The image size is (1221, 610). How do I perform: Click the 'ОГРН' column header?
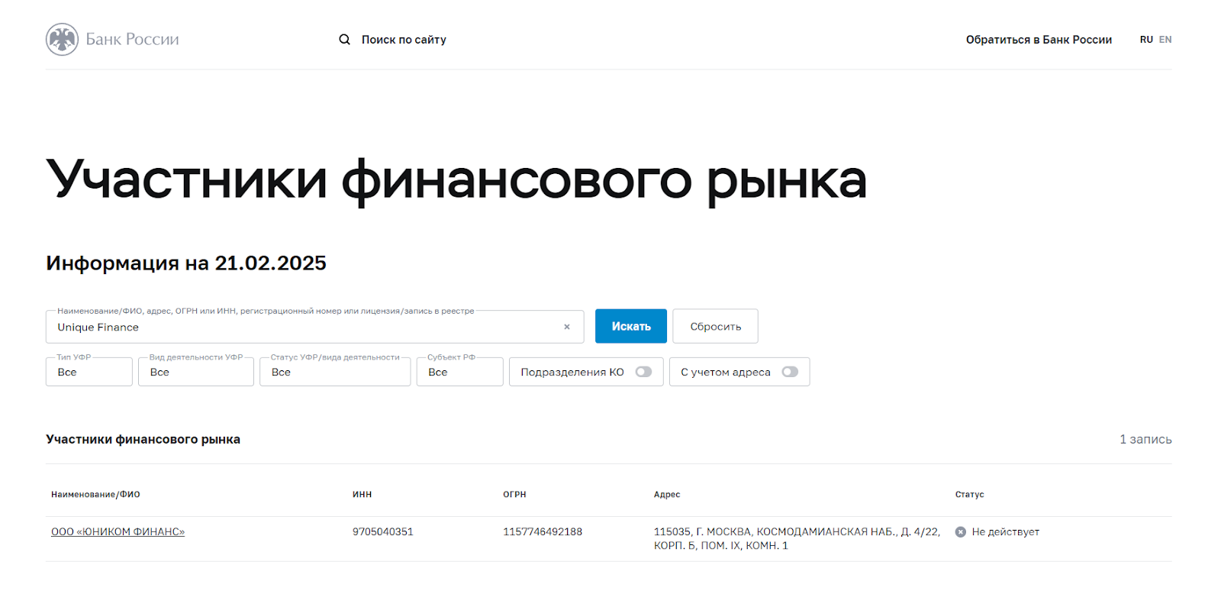coord(514,495)
